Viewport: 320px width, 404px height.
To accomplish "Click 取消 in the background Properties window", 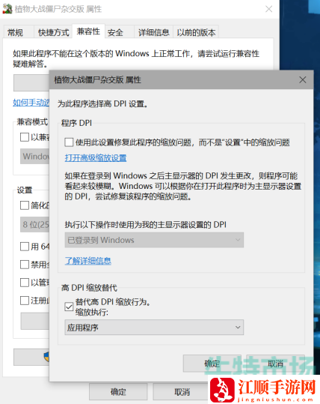I will [x=182, y=392].
